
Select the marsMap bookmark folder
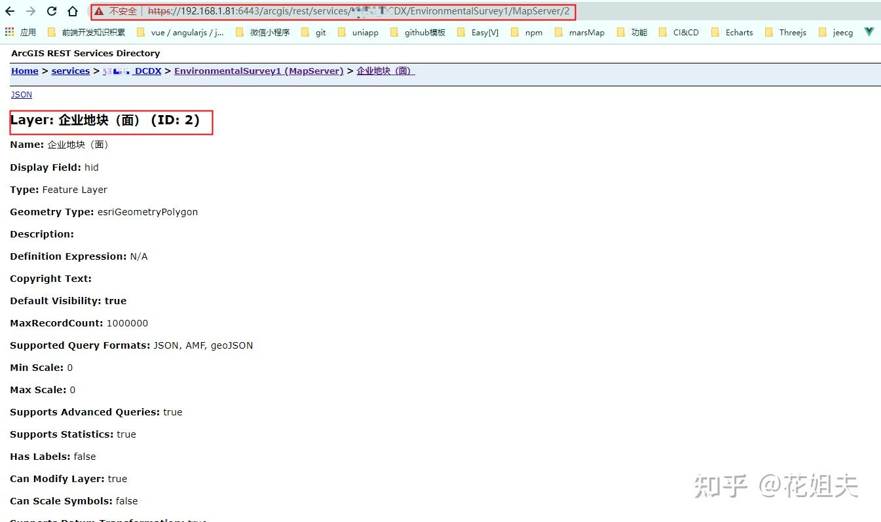586,32
